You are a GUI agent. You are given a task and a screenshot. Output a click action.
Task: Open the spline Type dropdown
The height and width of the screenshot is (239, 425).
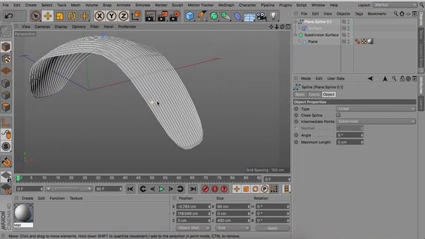[x=376, y=109]
